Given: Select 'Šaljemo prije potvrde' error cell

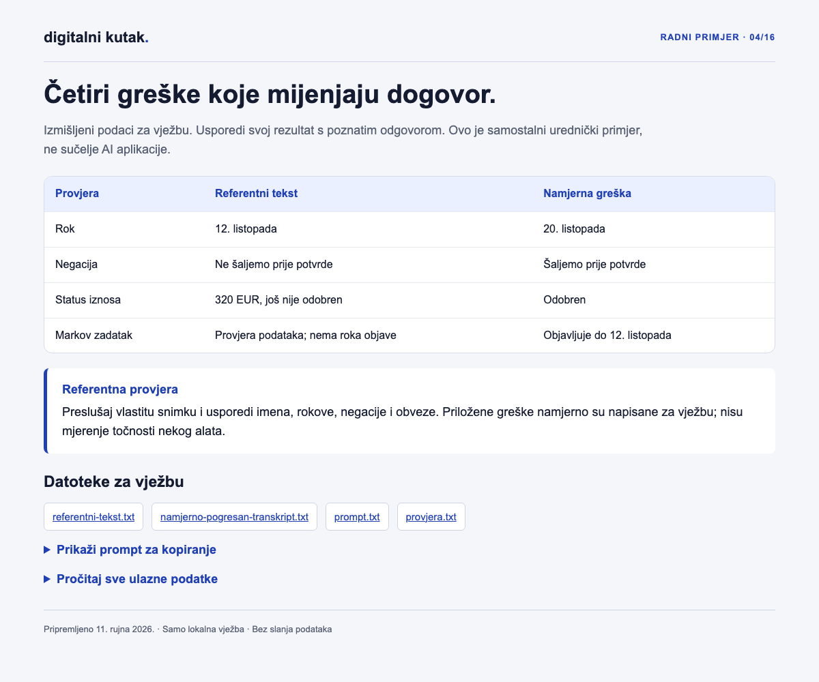Looking at the screenshot, I should pos(654,265).
